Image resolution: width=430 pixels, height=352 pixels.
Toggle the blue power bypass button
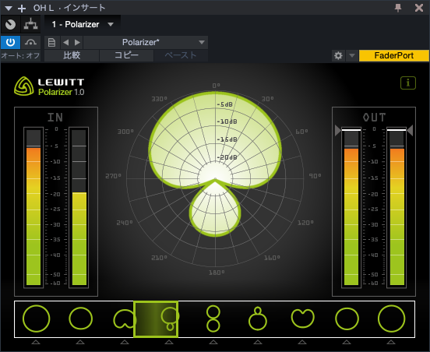coord(10,42)
